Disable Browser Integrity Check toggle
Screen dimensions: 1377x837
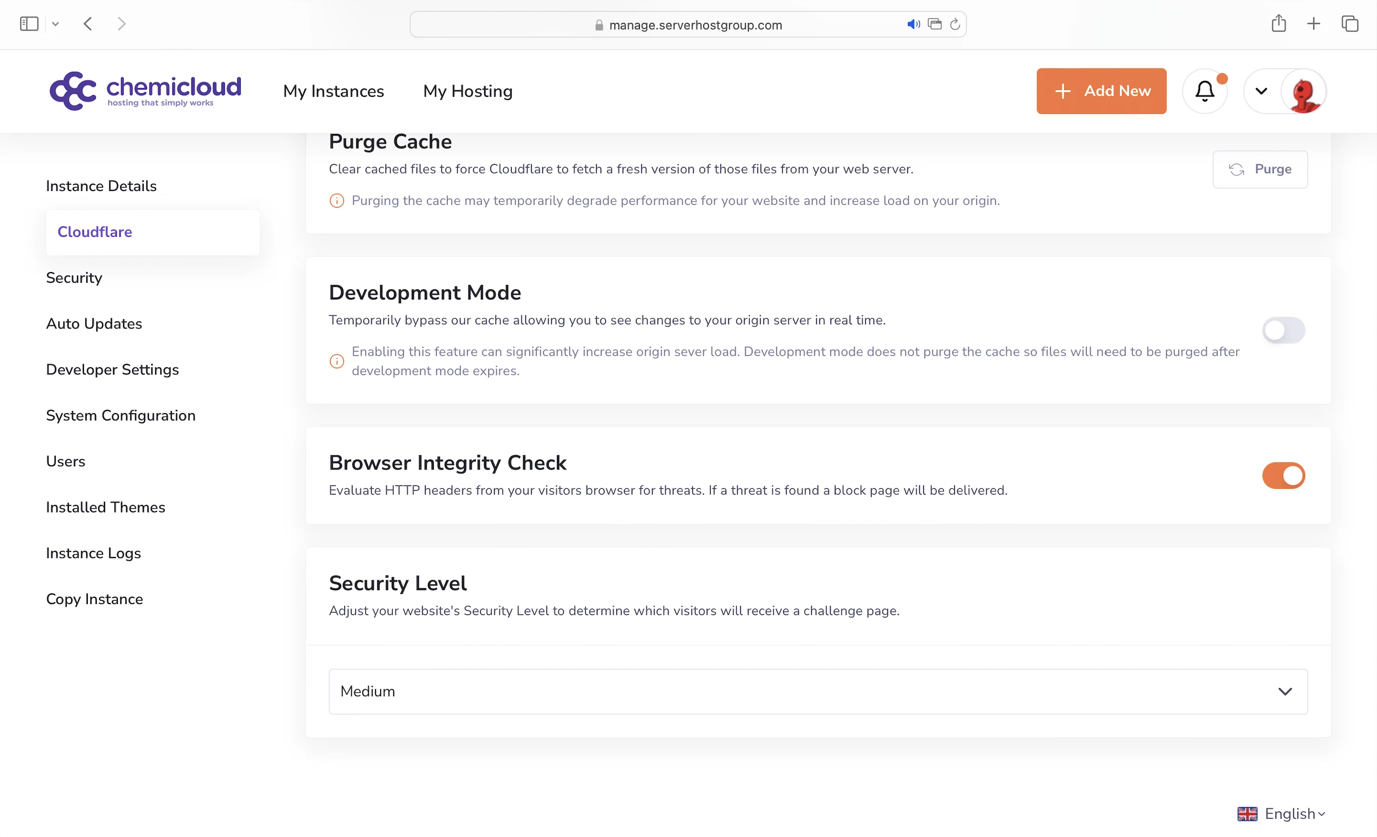(1283, 476)
